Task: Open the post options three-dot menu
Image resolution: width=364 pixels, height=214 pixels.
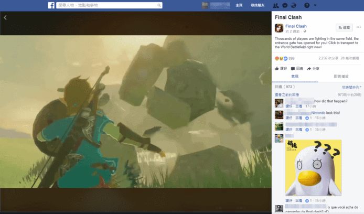Action: click(357, 27)
